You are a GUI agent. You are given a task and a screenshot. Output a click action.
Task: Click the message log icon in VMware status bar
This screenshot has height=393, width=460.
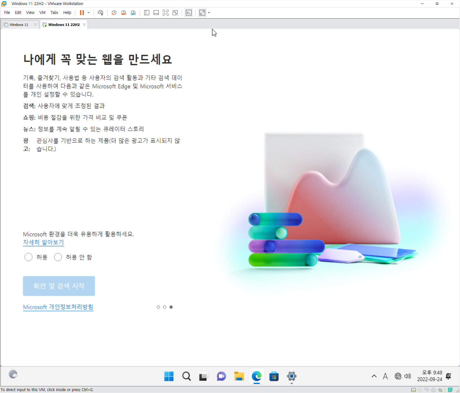pos(450,390)
